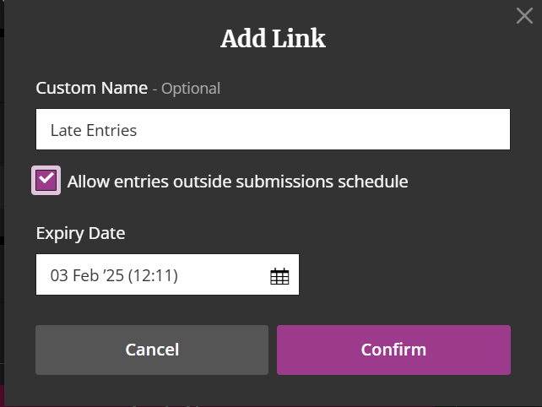The height and width of the screenshot is (407, 542).
Task: Click the Optional hint text
Action: coord(191,89)
